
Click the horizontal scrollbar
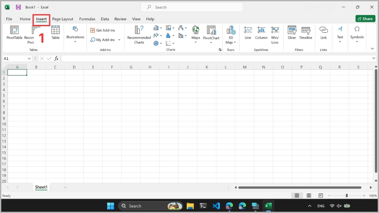coord(300,187)
